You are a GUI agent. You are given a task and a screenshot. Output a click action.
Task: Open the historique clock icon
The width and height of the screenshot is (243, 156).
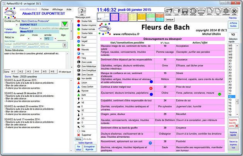pos(193,12)
